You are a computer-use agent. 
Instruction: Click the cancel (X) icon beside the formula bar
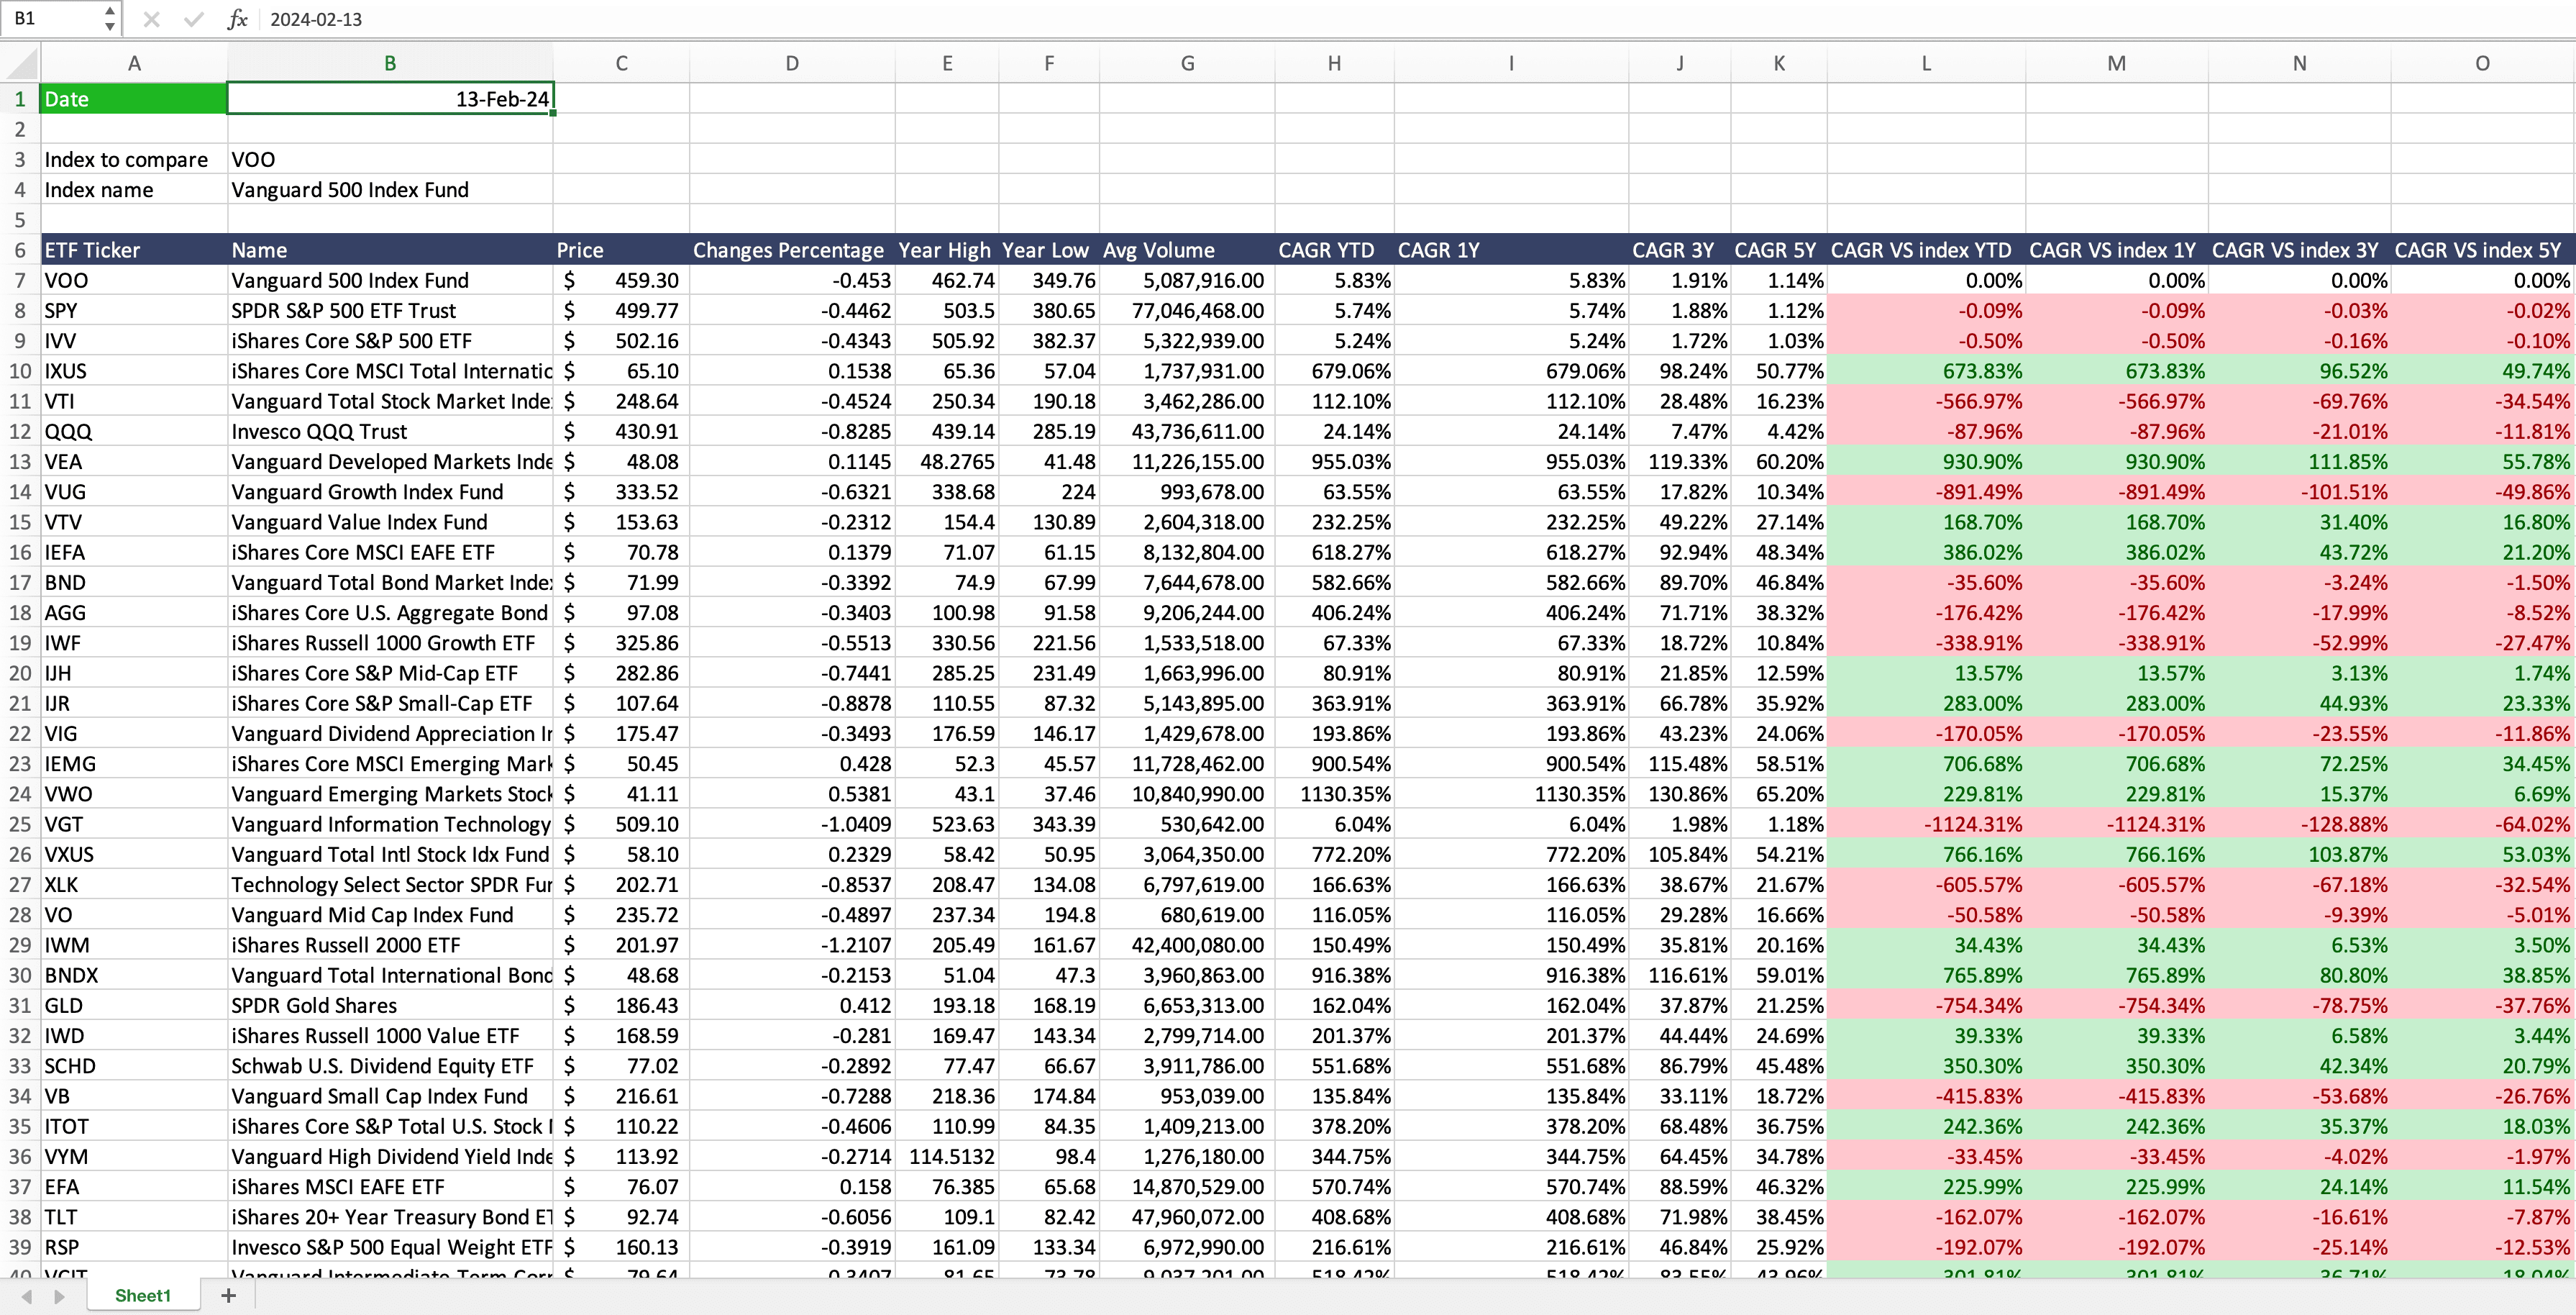point(152,19)
